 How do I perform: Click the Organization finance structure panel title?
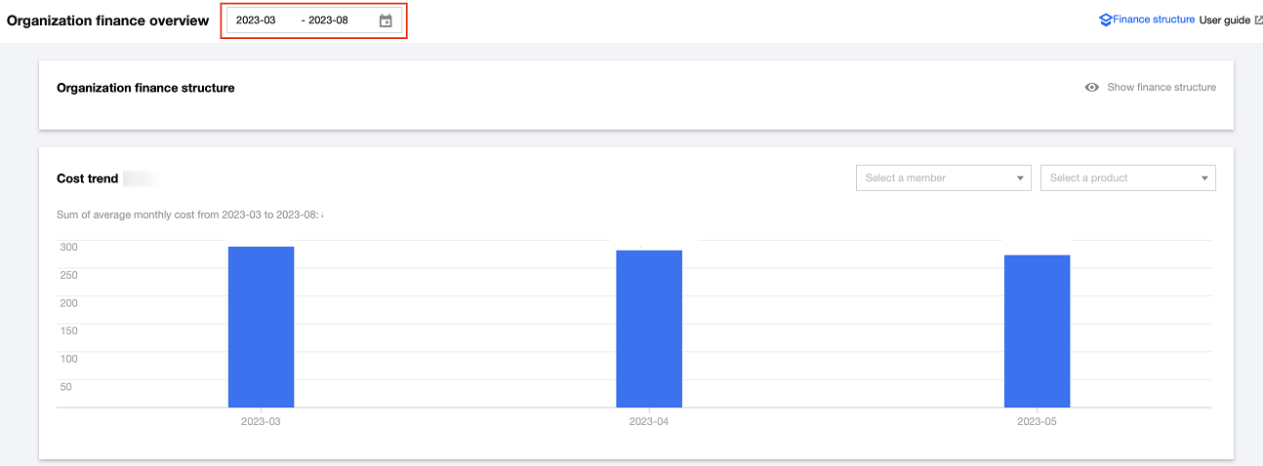(x=145, y=88)
